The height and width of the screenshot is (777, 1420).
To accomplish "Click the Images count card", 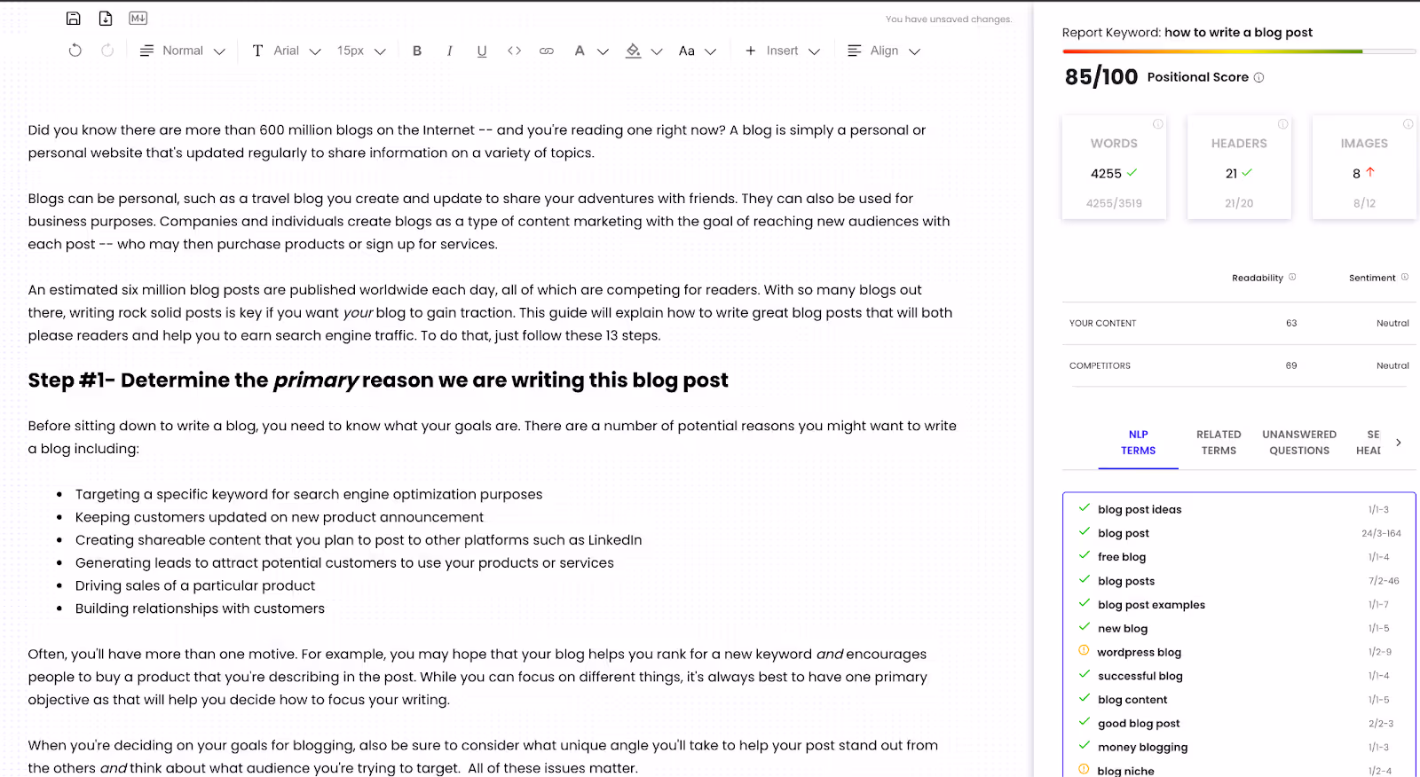I will coord(1364,167).
